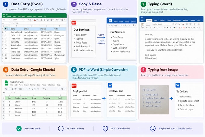Click the paint format icon in the Google Sheets toolbar
The height and width of the screenshot is (137, 205).
click(15, 89)
